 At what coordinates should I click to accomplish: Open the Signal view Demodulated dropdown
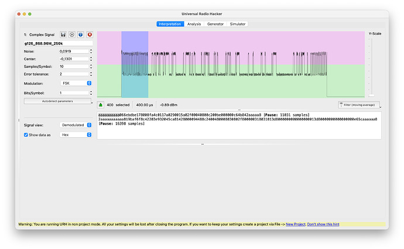76,124
